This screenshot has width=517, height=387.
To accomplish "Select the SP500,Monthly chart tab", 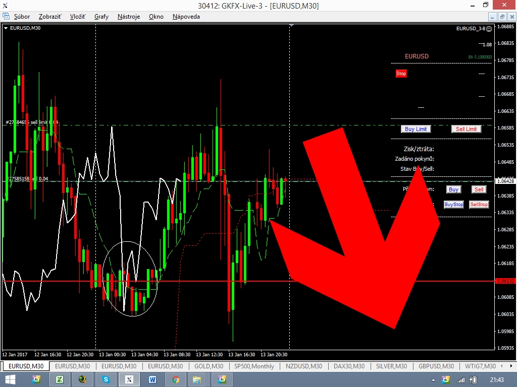I will [254, 366].
